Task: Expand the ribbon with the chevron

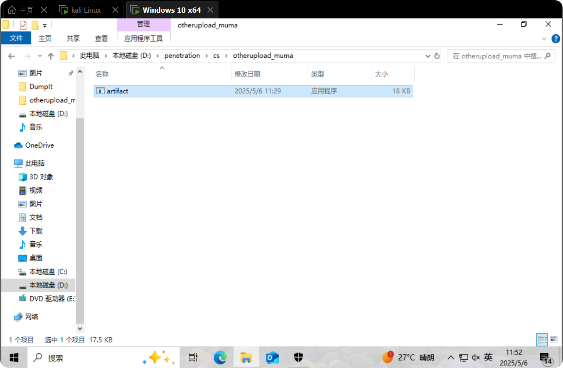Action: (x=544, y=39)
